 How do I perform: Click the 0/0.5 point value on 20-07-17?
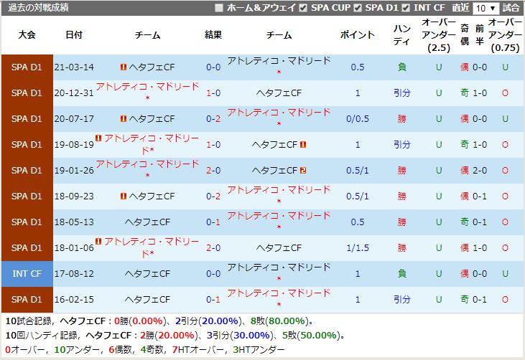click(358, 118)
